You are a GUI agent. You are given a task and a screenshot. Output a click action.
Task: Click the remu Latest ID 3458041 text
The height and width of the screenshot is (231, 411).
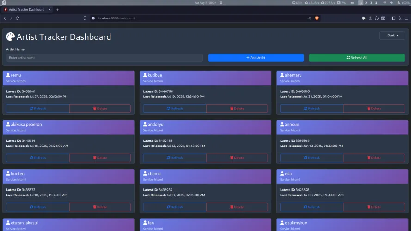[x=21, y=91]
